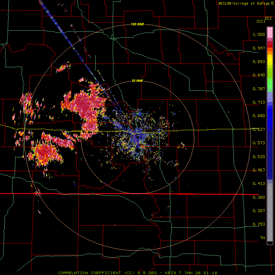The image size is (275, 275).
Task: Click the 0.520 scale value
Action: click(259, 157)
